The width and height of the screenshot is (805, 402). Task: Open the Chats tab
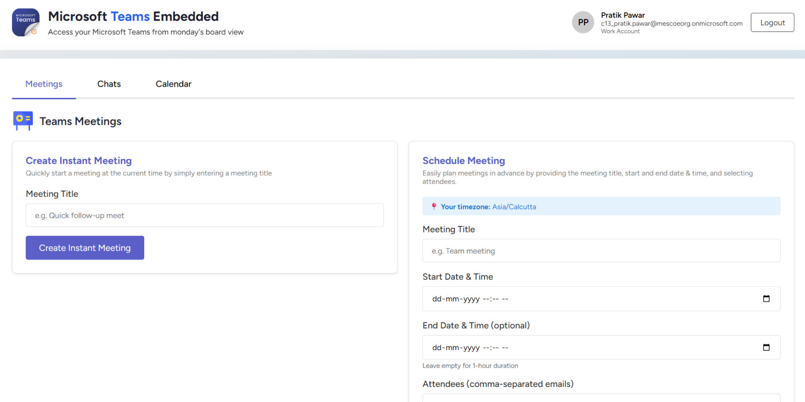(x=109, y=84)
